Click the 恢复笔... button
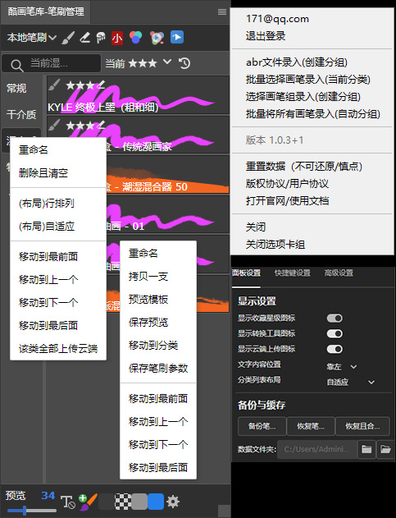The height and width of the screenshot is (518, 396). 311,426
